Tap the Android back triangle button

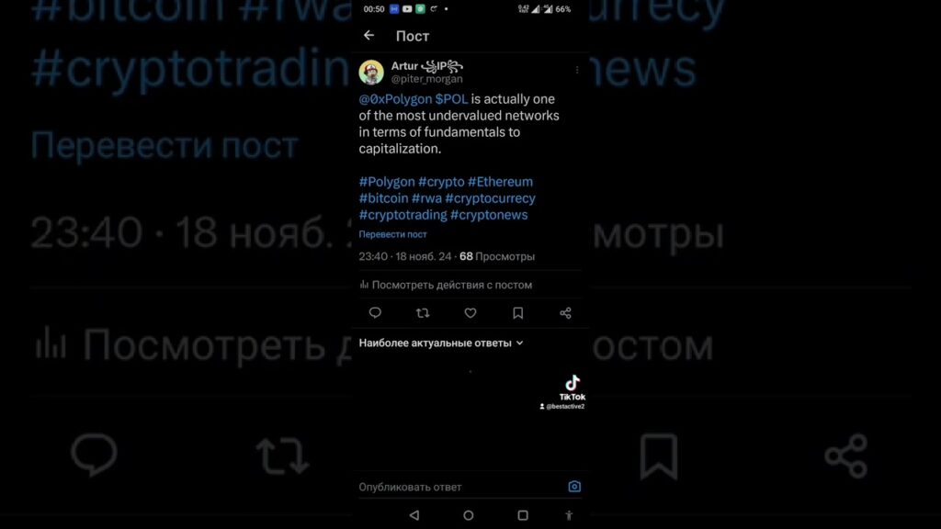coord(414,515)
